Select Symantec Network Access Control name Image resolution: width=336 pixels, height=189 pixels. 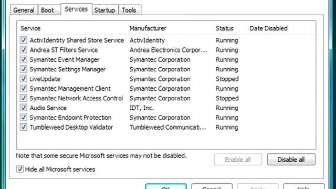coord(76,98)
